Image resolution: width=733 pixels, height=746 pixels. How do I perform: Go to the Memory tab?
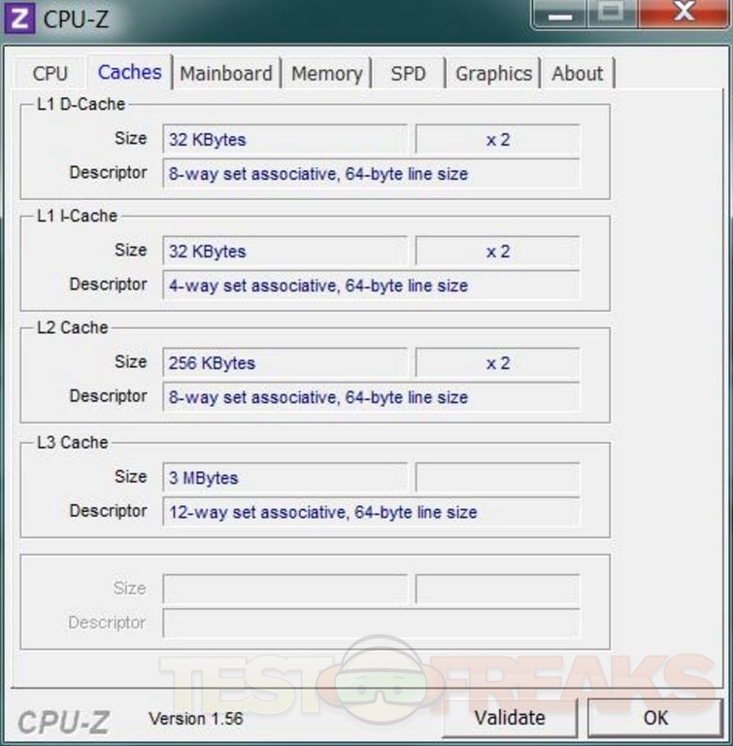click(x=326, y=74)
